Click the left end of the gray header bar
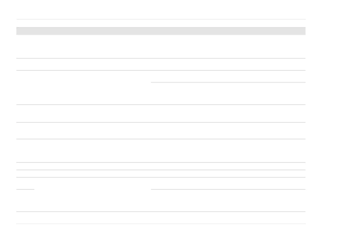 (x=19, y=31)
